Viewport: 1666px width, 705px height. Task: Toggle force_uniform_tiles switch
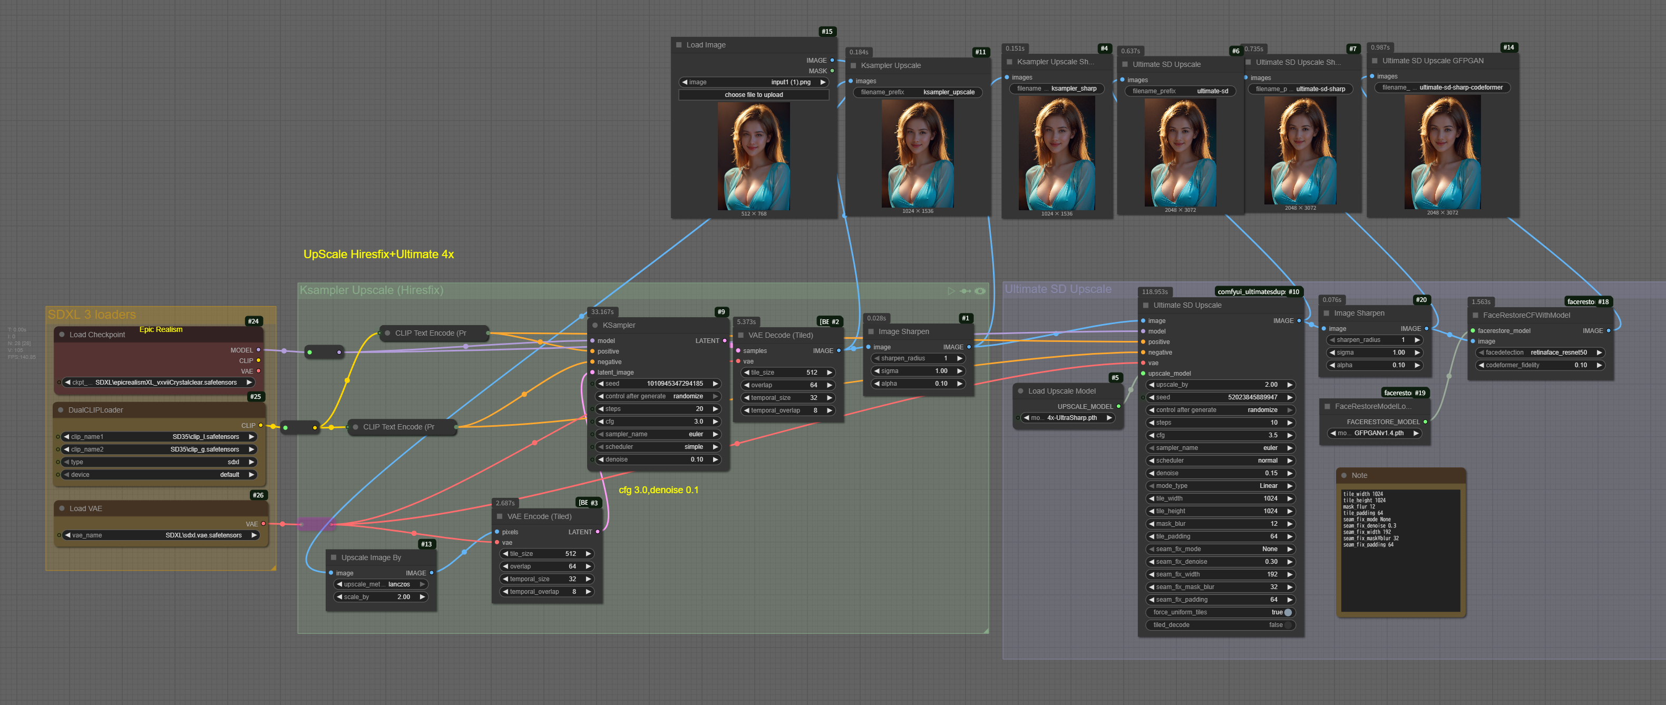click(x=1288, y=612)
